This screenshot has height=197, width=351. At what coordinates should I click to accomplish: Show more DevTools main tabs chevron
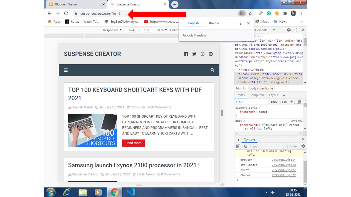(x=274, y=30)
